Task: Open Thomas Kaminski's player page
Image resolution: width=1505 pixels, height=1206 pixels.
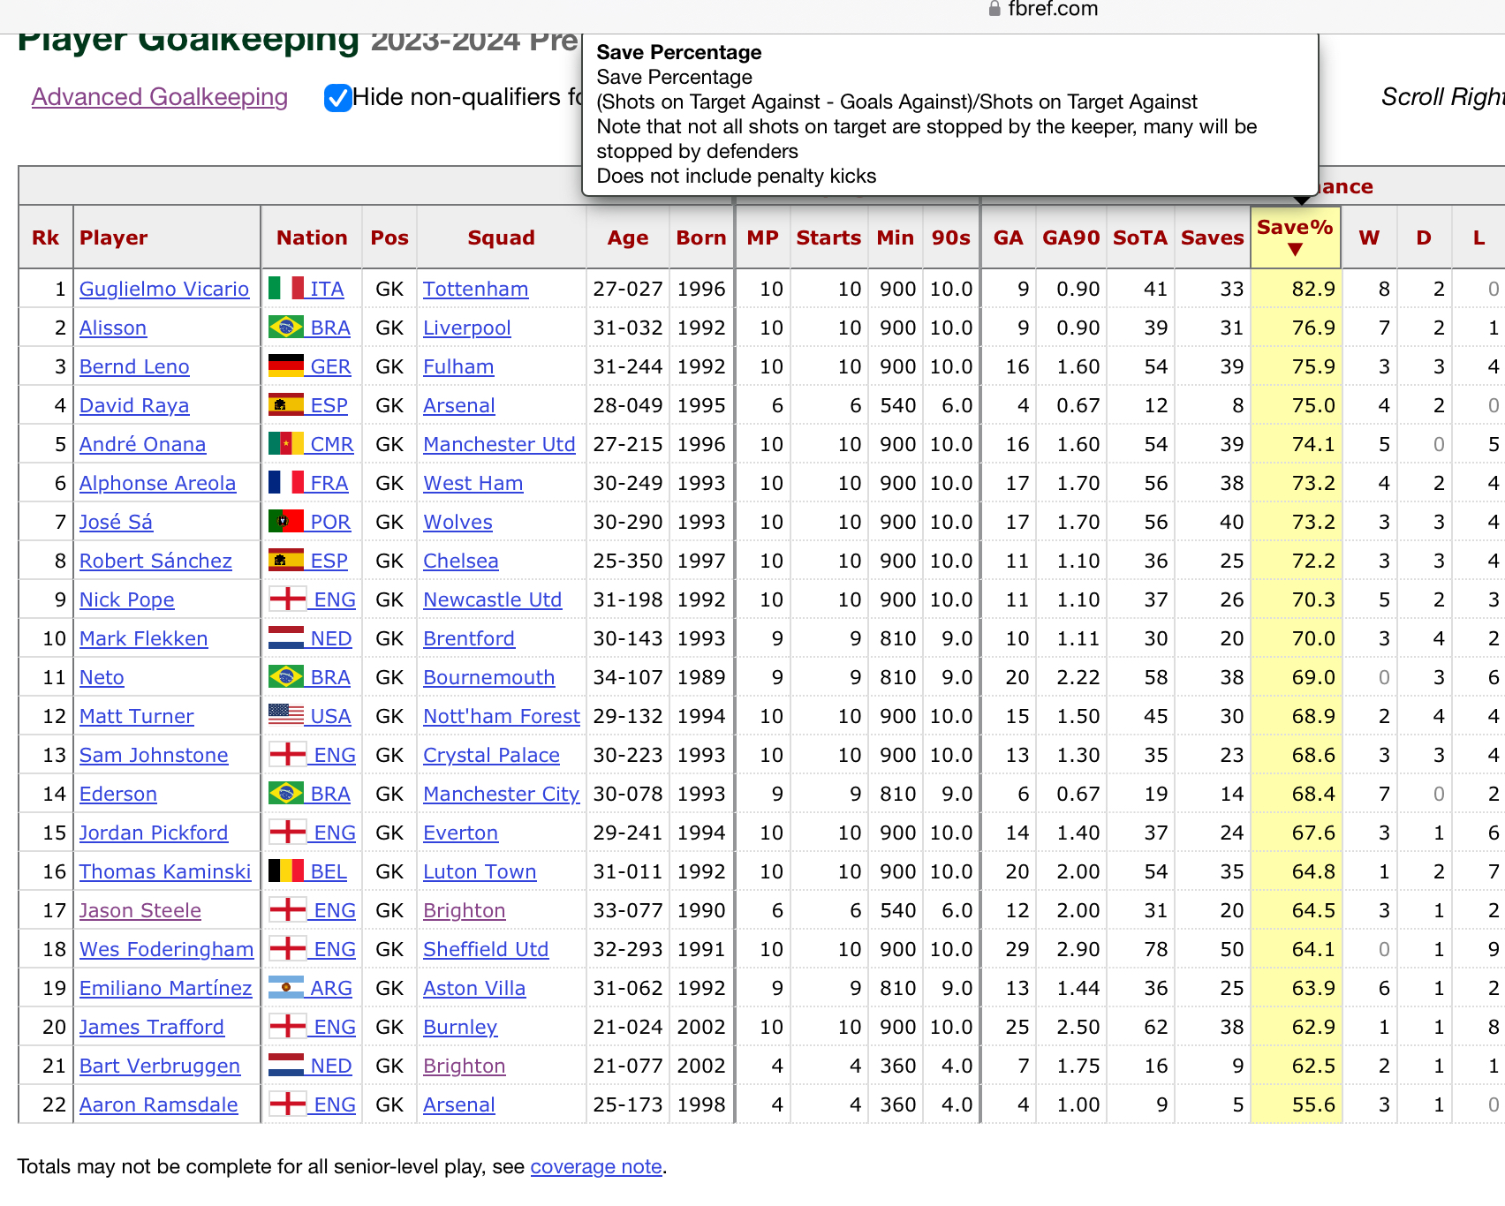Action: click(x=165, y=871)
